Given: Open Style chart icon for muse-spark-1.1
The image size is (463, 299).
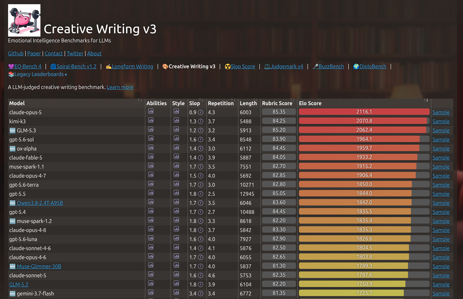Looking at the screenshot, I should [176, 166].
